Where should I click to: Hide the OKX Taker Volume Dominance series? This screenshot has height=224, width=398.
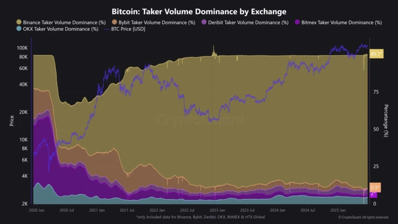tap(61, 29)
